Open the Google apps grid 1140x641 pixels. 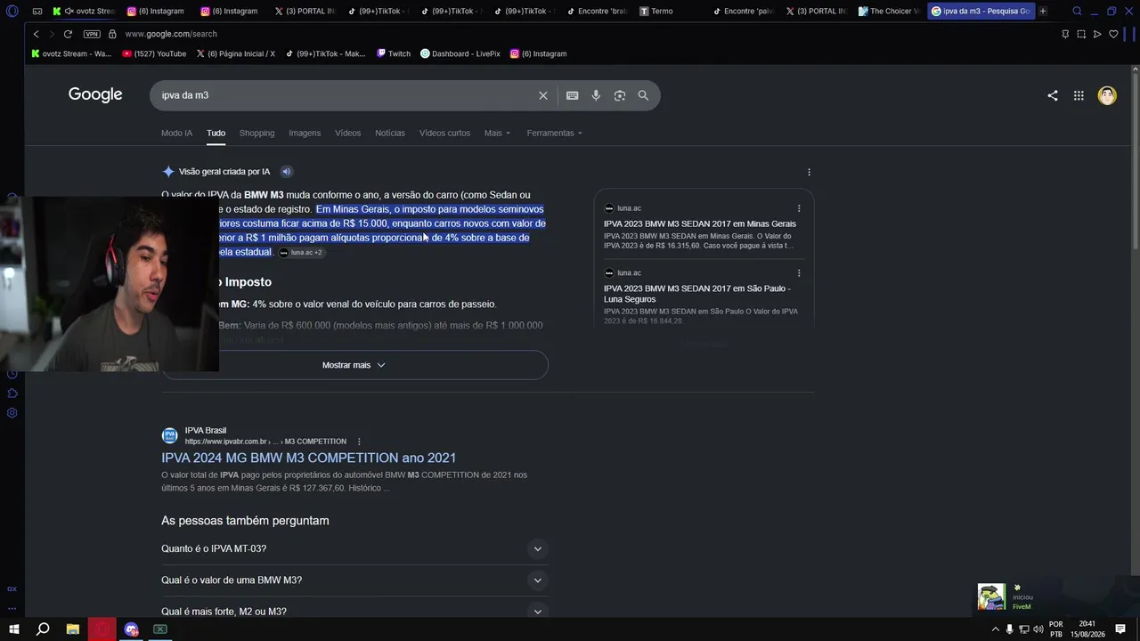click(1079, 95)
